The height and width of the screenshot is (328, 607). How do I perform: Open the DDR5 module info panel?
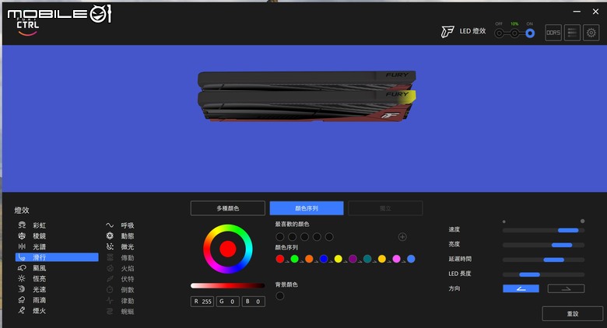coord(553,33)
